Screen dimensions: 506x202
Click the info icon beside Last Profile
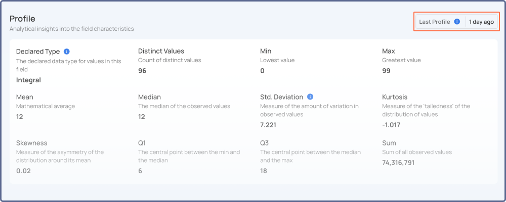pos(457,22)
